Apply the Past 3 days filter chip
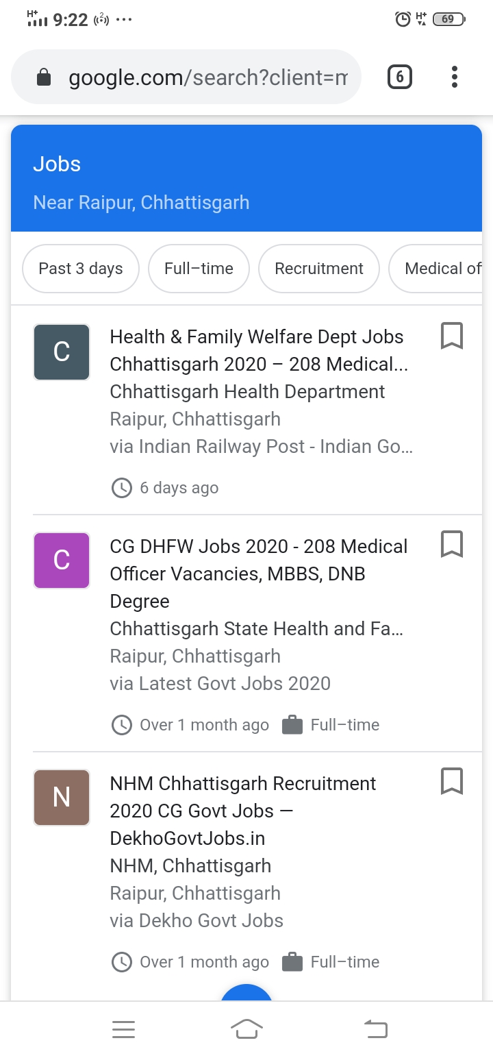Viewport: 493px width, 1058px height. [81, 269]
